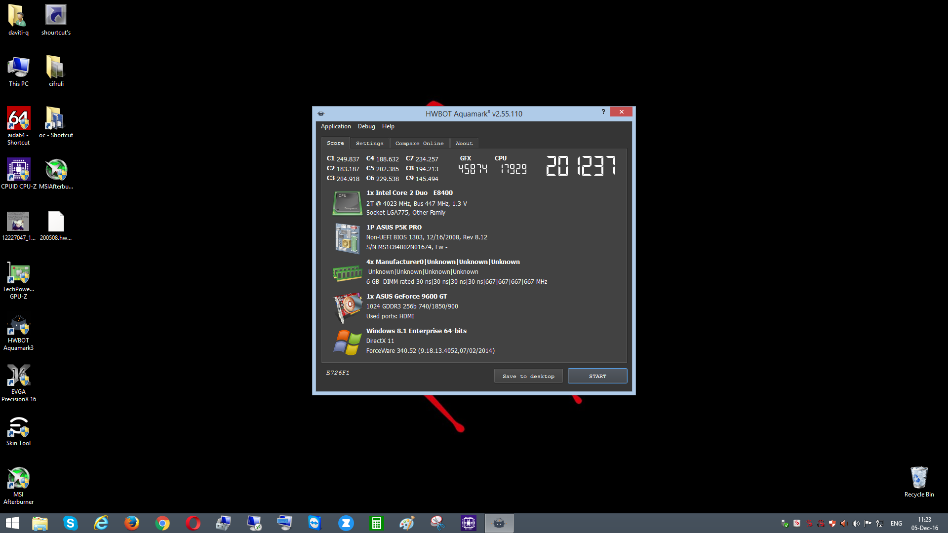Select the CPUID CPU-Z desktop icon

(x=18, y=174)
